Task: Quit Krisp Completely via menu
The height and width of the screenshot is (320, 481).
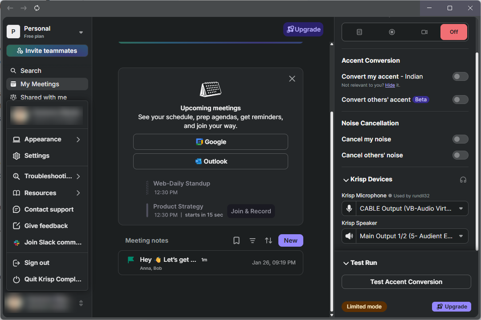Action: 47,279
